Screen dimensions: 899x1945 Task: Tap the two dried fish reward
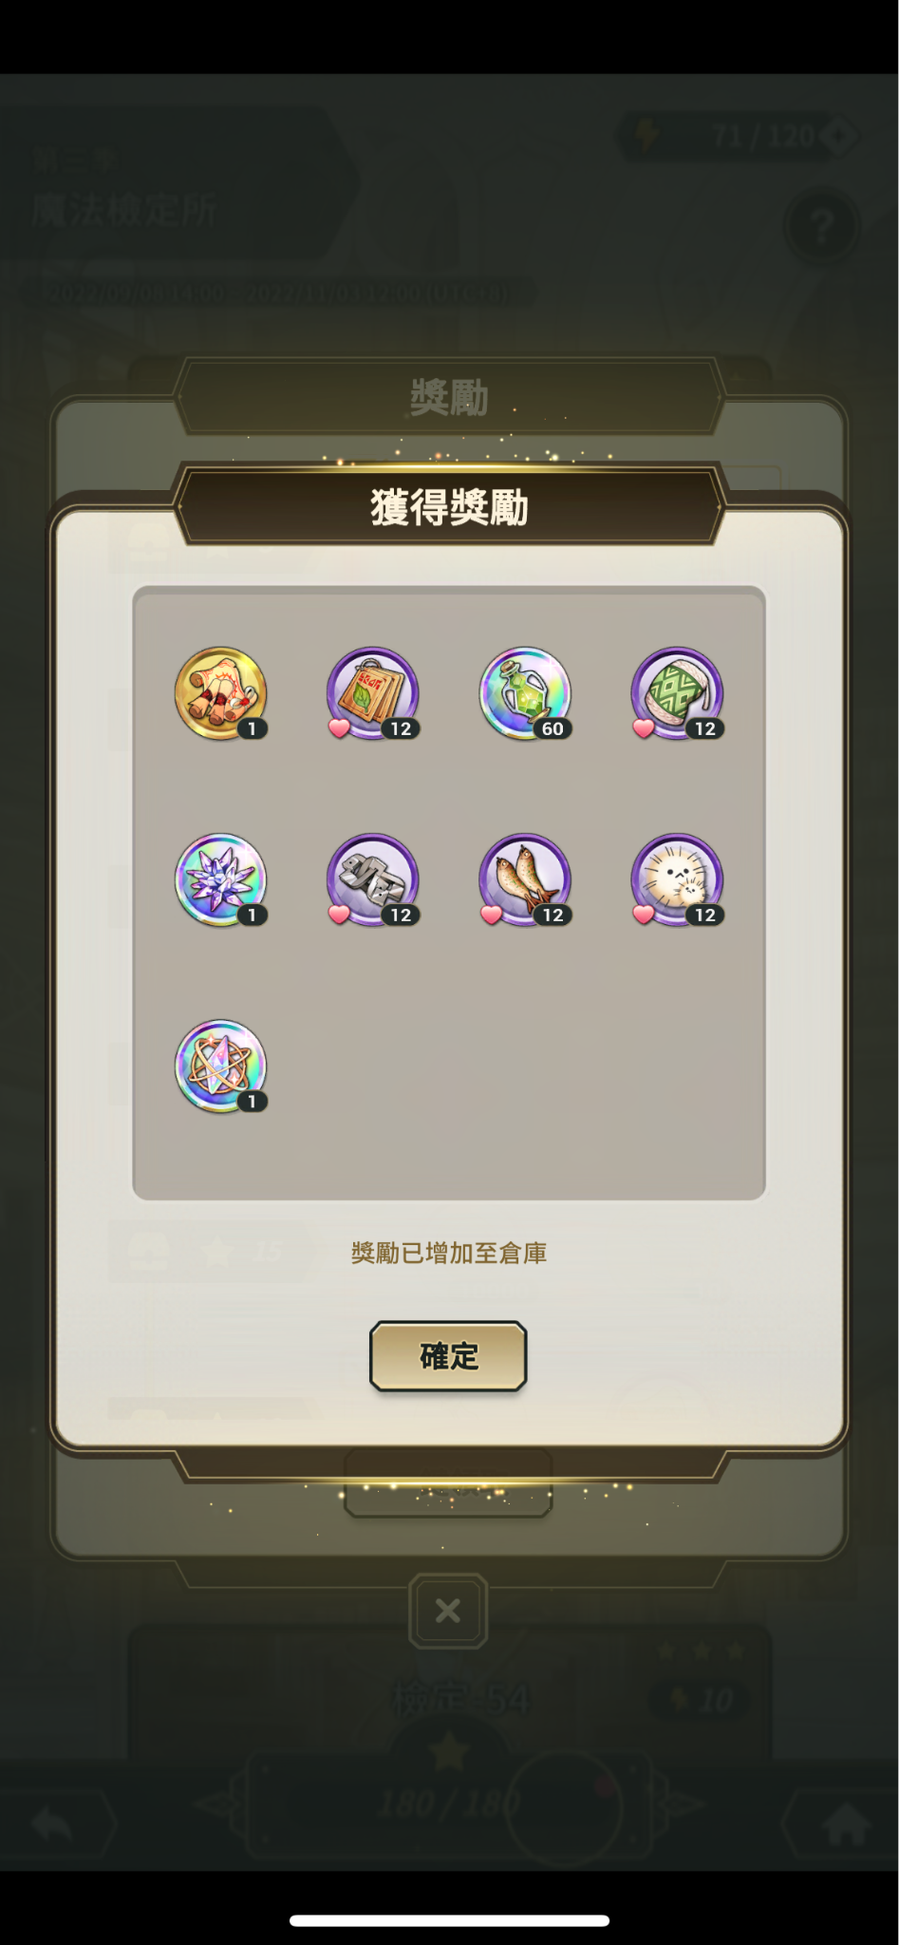coord(525,880)
